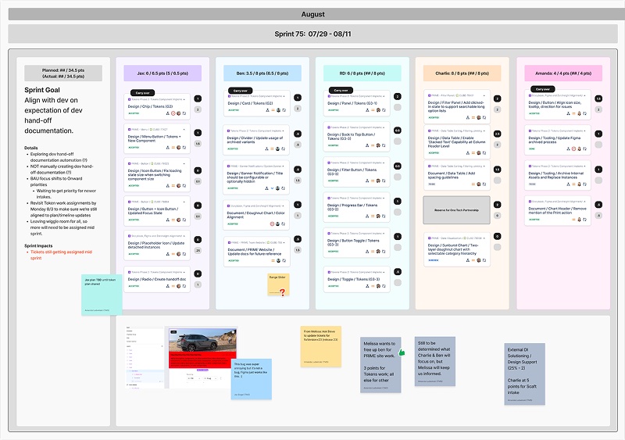Click the sync icon on Design / Toggle card

pos(384,286)
